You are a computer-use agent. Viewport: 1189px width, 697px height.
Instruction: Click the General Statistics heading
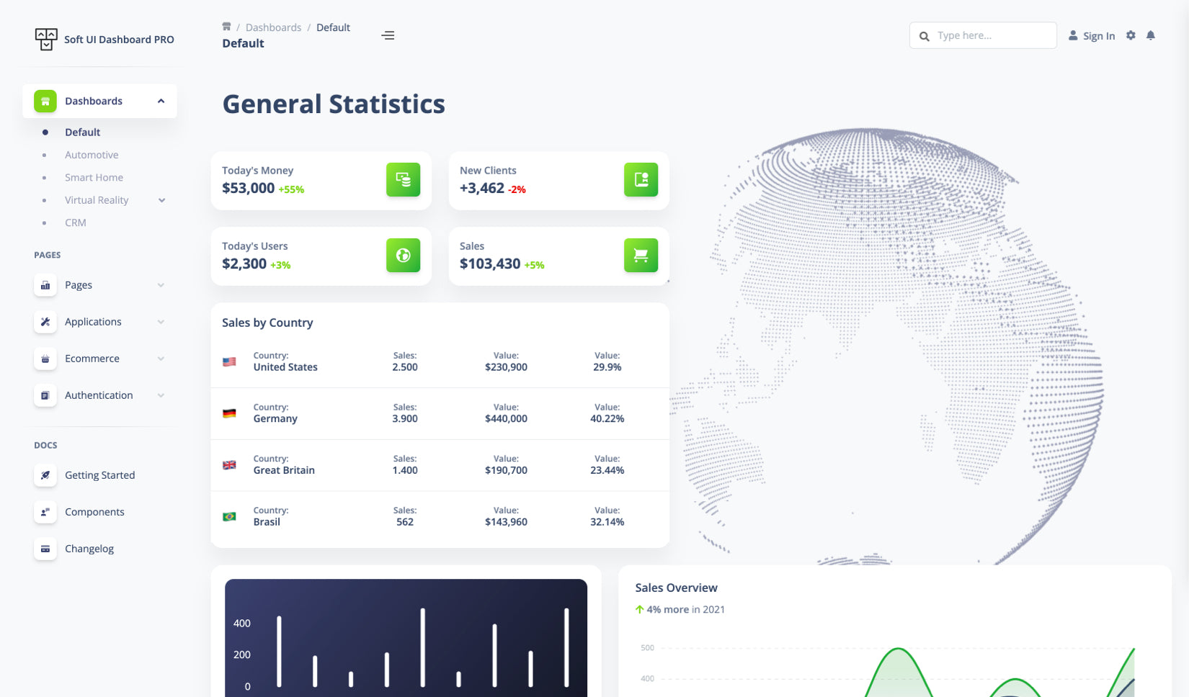334,104
